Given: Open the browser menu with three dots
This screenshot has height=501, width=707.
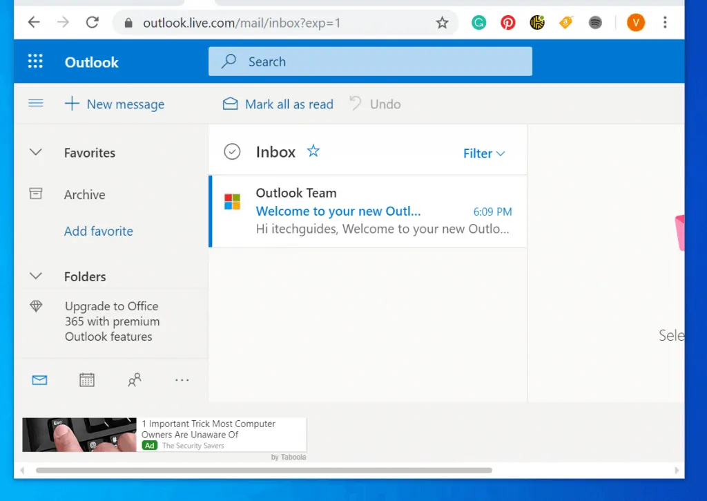Looking at the screenshot, I should click(x=665, y=22).
